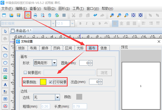Switch to the 信息 tab
162x110 pixels.
click(104, 48)
